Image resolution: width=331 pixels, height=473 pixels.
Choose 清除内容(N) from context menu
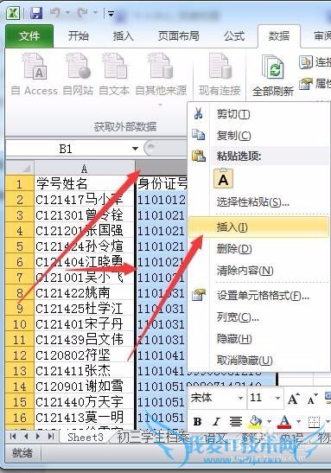259,271
